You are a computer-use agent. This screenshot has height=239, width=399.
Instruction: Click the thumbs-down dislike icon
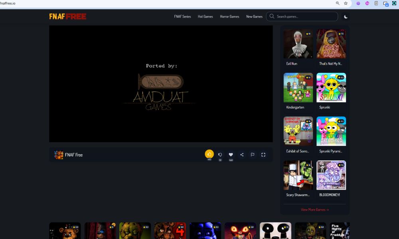click(x=220, y=155)
